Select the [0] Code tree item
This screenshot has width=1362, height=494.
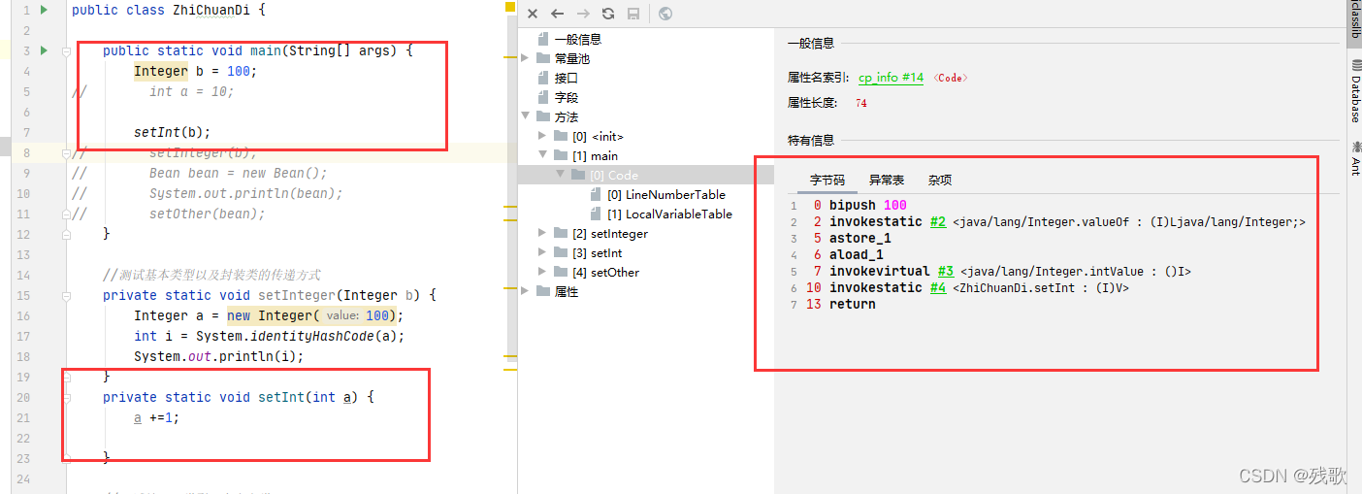tap(614, 175)
